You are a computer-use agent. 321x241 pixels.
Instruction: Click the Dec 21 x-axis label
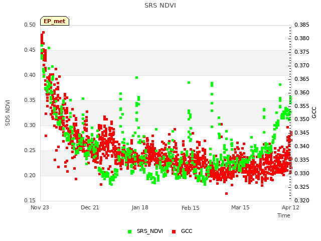click(x=90, y=207)
